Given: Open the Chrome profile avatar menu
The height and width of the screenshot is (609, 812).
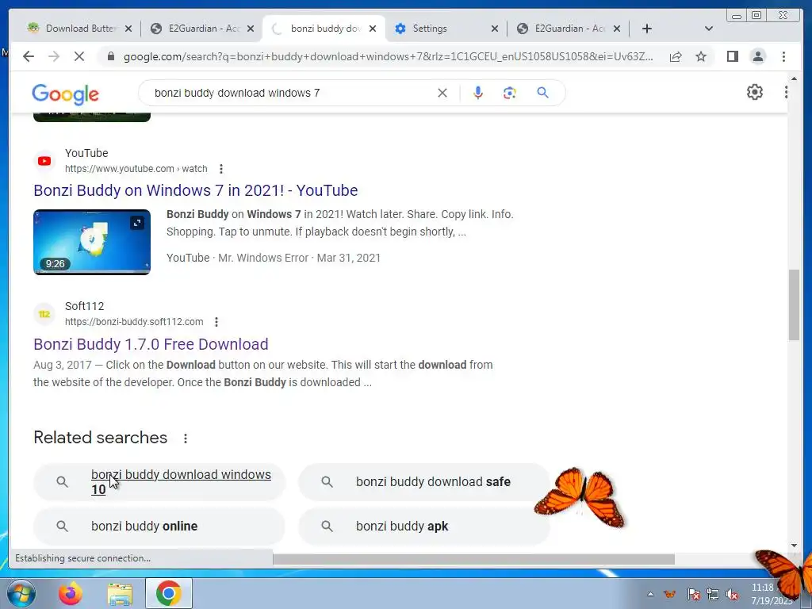Looking at the screenshot, I should click(x=757, y=56).
